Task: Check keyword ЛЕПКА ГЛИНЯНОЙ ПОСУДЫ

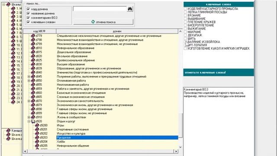Action: 185,12
